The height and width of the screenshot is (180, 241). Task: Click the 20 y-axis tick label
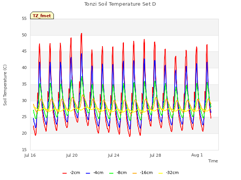coord(24,133)
